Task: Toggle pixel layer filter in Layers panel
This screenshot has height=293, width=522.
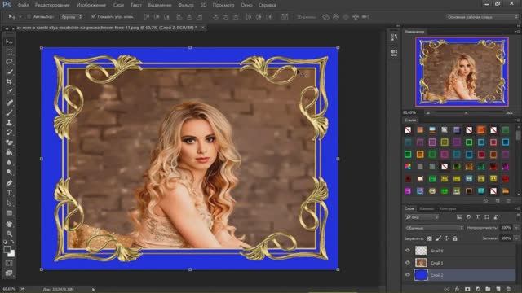Action: pos(459,217)
